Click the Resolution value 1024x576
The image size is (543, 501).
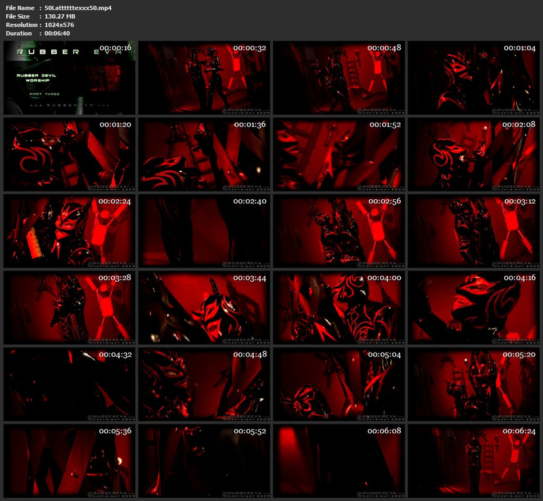pyautogui.click(x=59, y=25)
